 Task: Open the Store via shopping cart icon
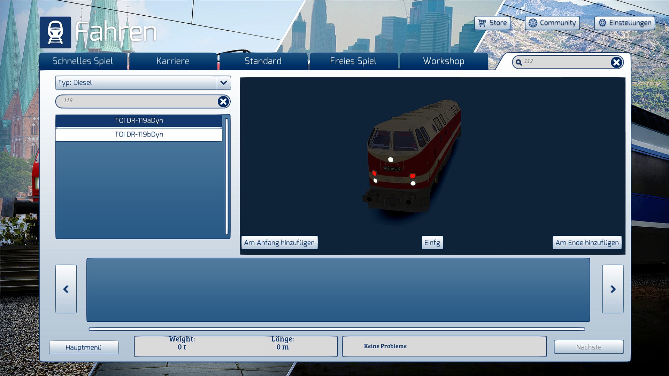point(482,23)
